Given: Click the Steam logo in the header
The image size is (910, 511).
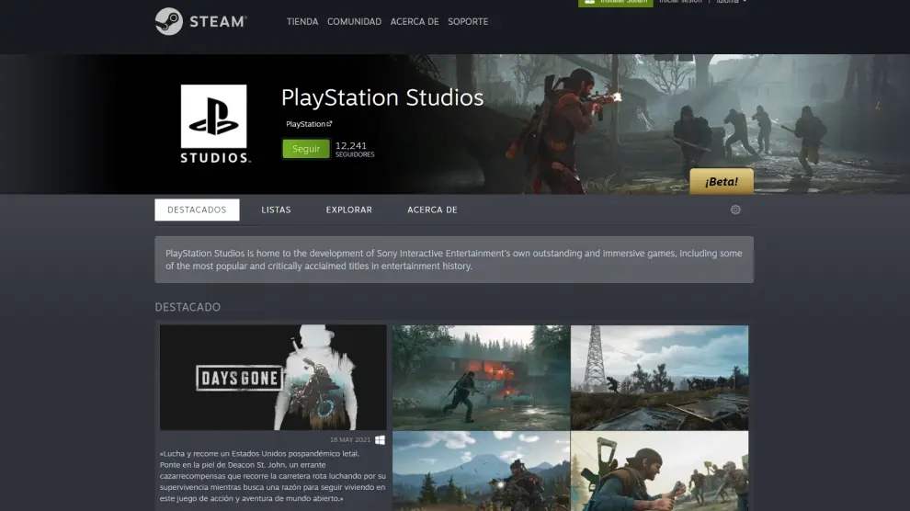Looking at the screenshot, I should [x=200, y=21].
